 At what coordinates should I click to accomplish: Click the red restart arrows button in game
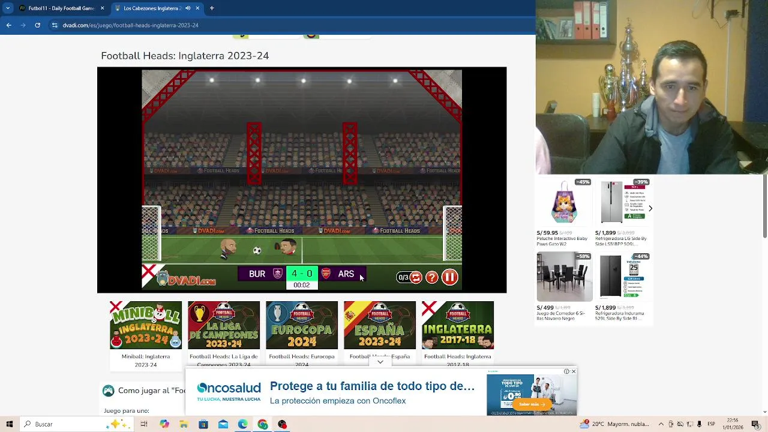pyautogui.click(x=416, y=277)
